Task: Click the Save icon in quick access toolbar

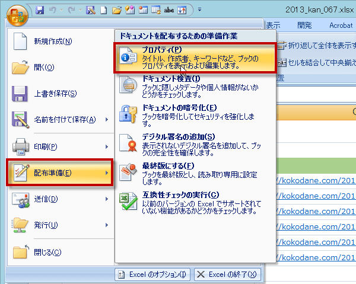Action: click(x=40, y=10)
